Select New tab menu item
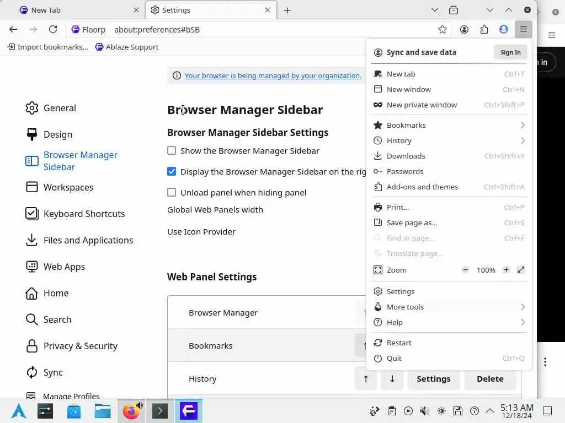The height and width of the screenshot is (423, 565). (x=449, y=74)
